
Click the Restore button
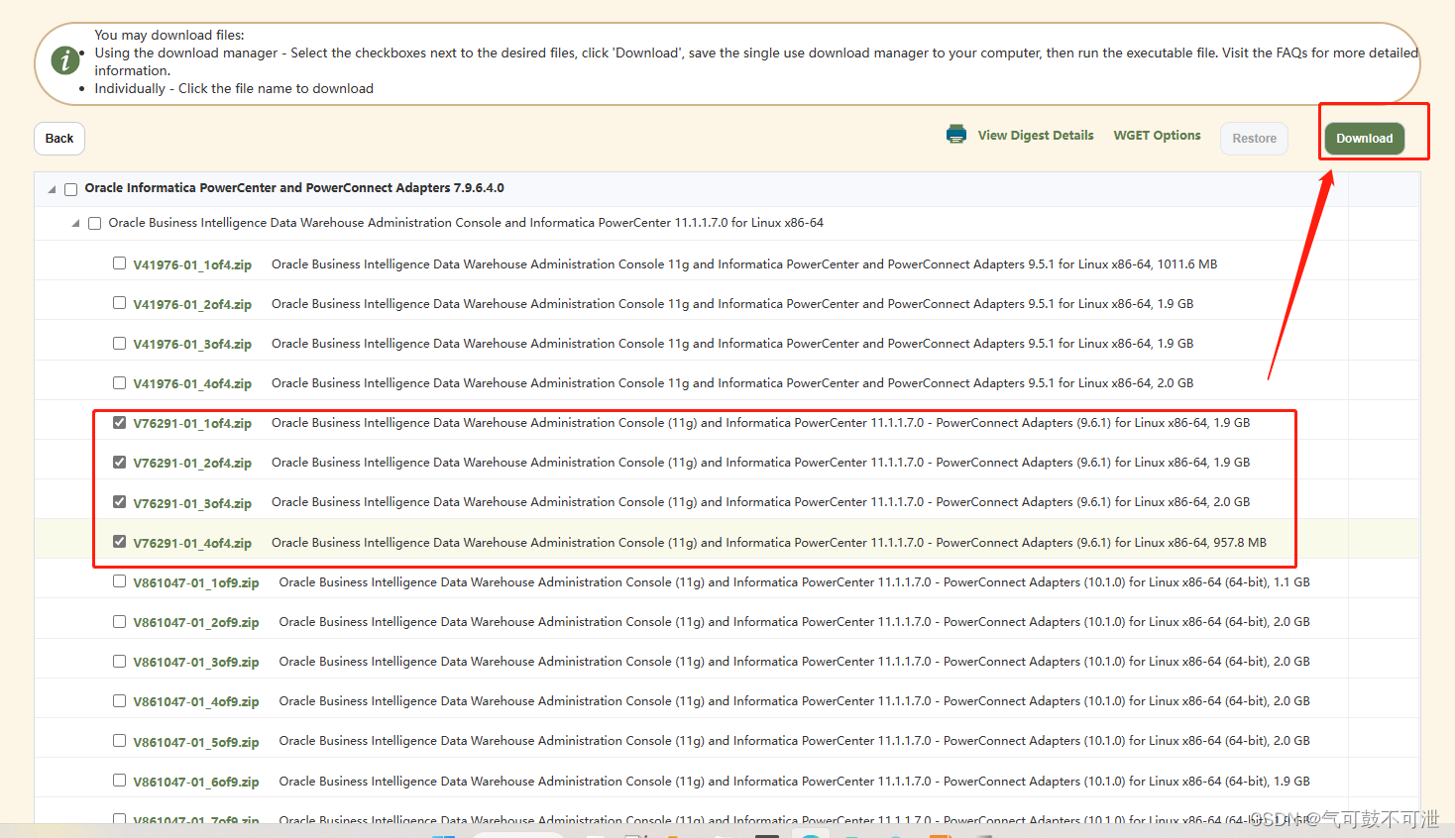[1254, 139]
